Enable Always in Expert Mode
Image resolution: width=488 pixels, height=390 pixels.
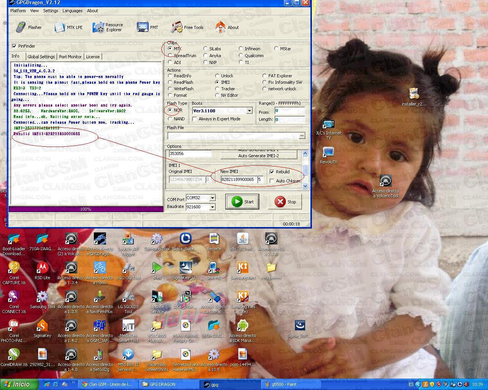[x=195, y=119]
